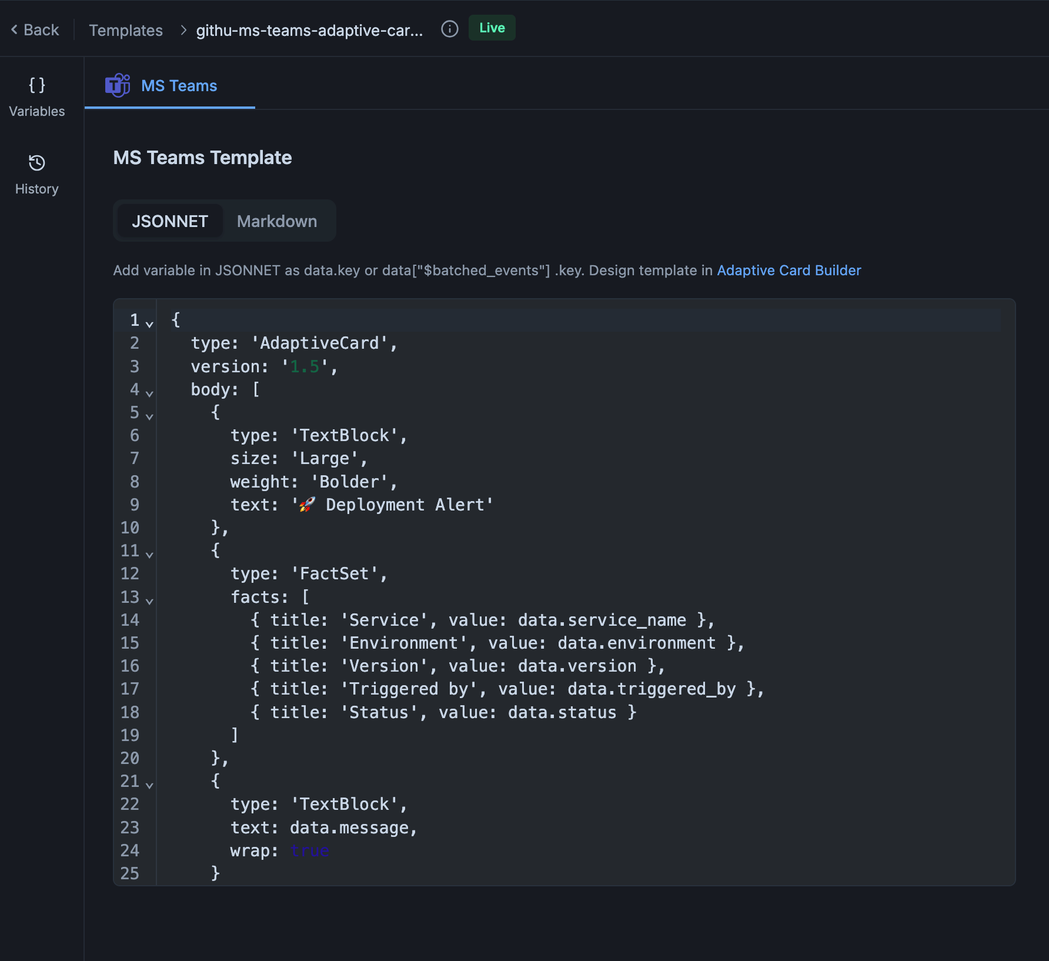Click the 'TextBlock' type on line 22

(345, 805)
